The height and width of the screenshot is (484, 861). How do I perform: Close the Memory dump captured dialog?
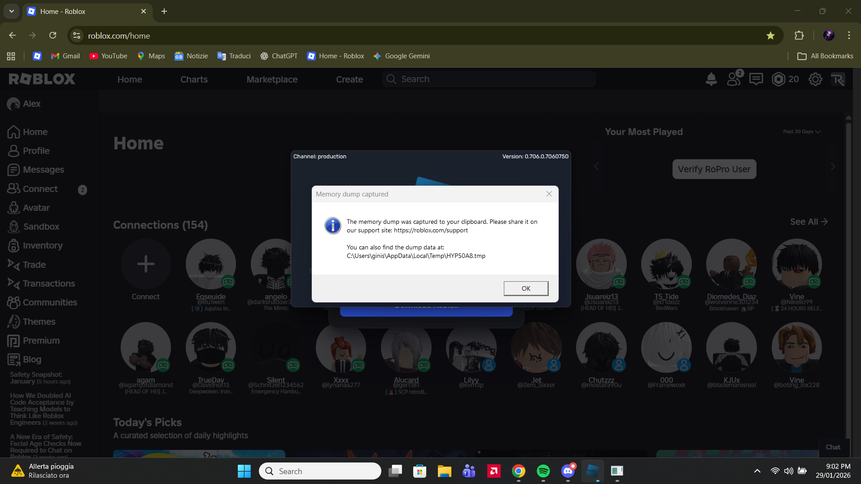coord(549,194)
